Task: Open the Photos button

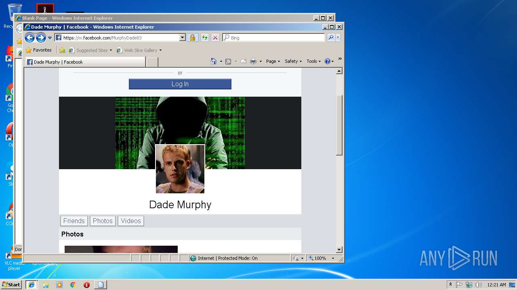Action: point(103,221)
